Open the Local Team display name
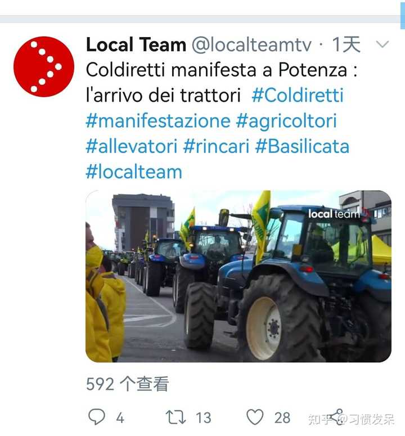The image size is (405, 436). [136, 44]
